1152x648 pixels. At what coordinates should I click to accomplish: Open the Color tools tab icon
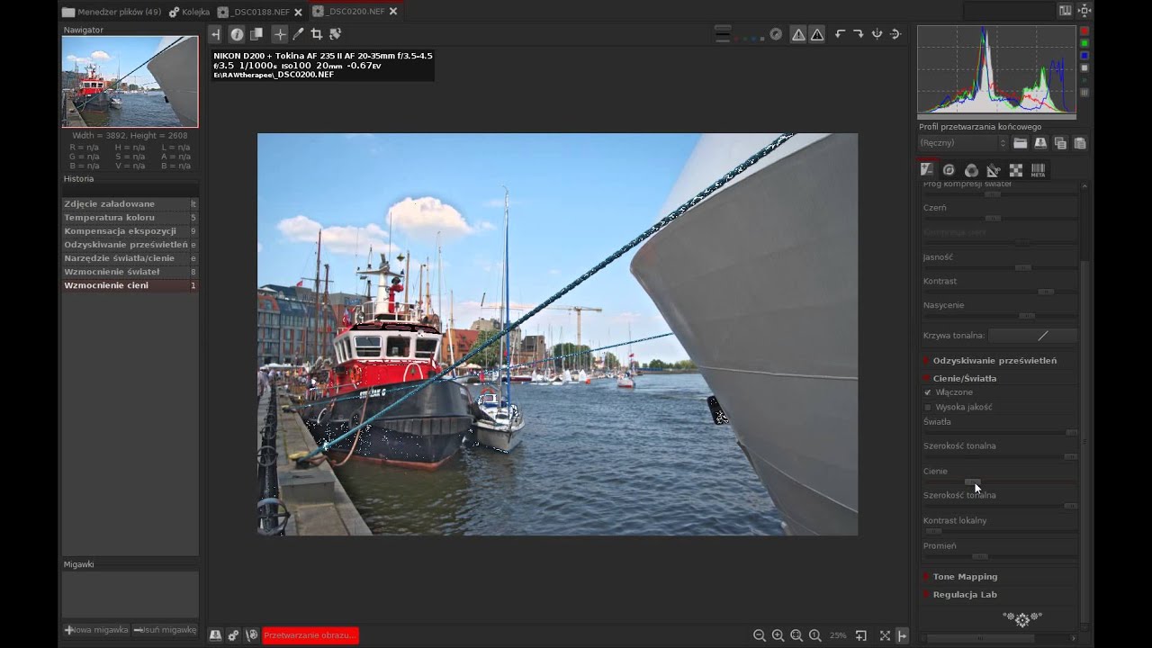971,170
